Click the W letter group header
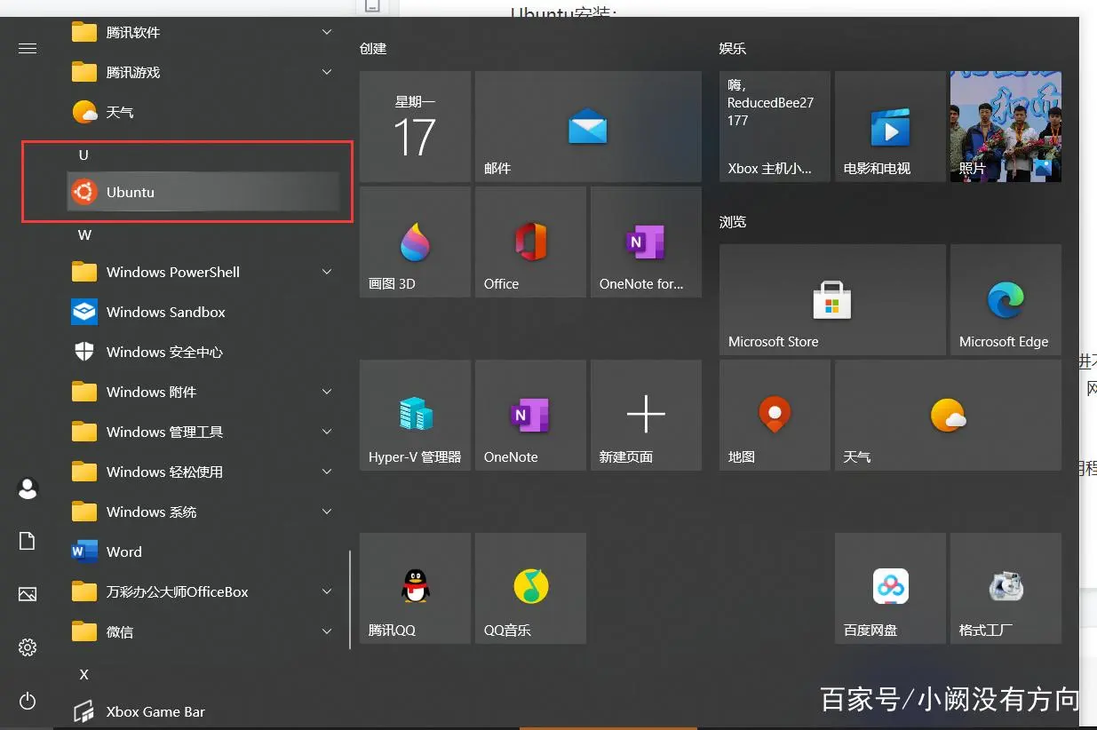 (x=84, y=234)
